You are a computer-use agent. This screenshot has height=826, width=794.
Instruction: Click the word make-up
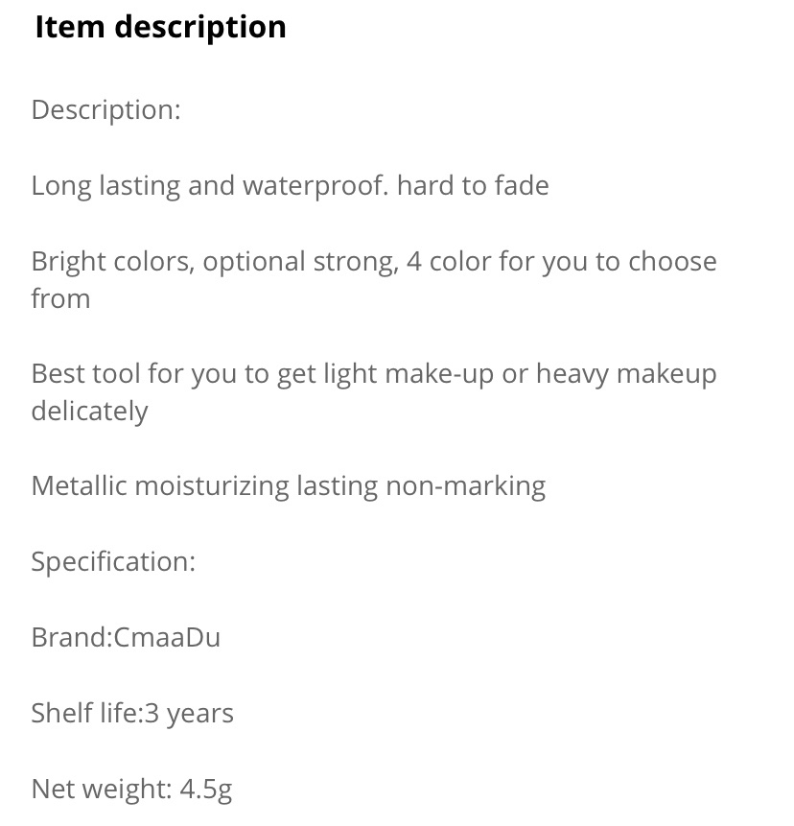pyautogui.click(x=439, y=374)
